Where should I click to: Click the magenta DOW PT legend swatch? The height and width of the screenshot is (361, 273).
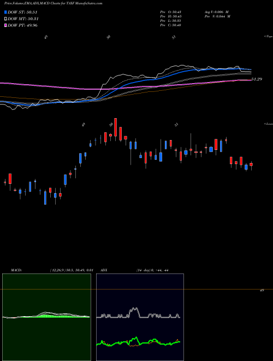tap(5, 25)
